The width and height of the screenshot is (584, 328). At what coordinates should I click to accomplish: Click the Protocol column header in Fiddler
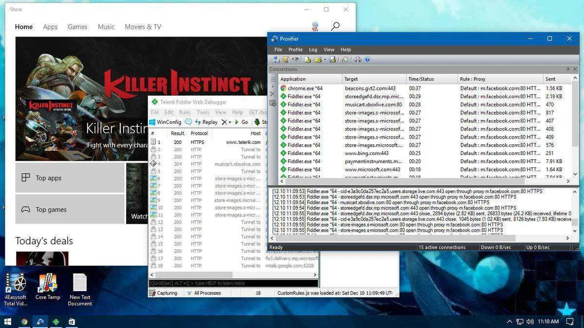coord(199,133)
